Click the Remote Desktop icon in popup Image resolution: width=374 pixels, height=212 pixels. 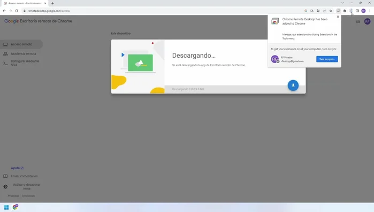point(275,21)
